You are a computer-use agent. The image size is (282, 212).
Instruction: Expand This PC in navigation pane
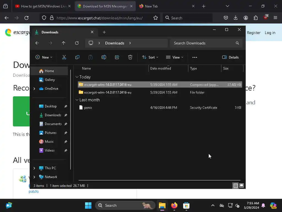[x=34, y=168]
